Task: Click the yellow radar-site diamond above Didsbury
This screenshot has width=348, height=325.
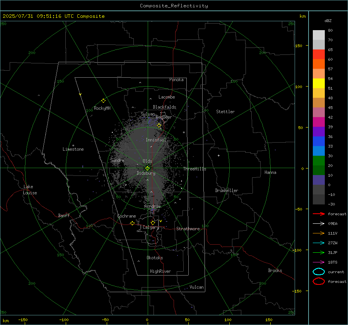Action: [x=147, y=168]
